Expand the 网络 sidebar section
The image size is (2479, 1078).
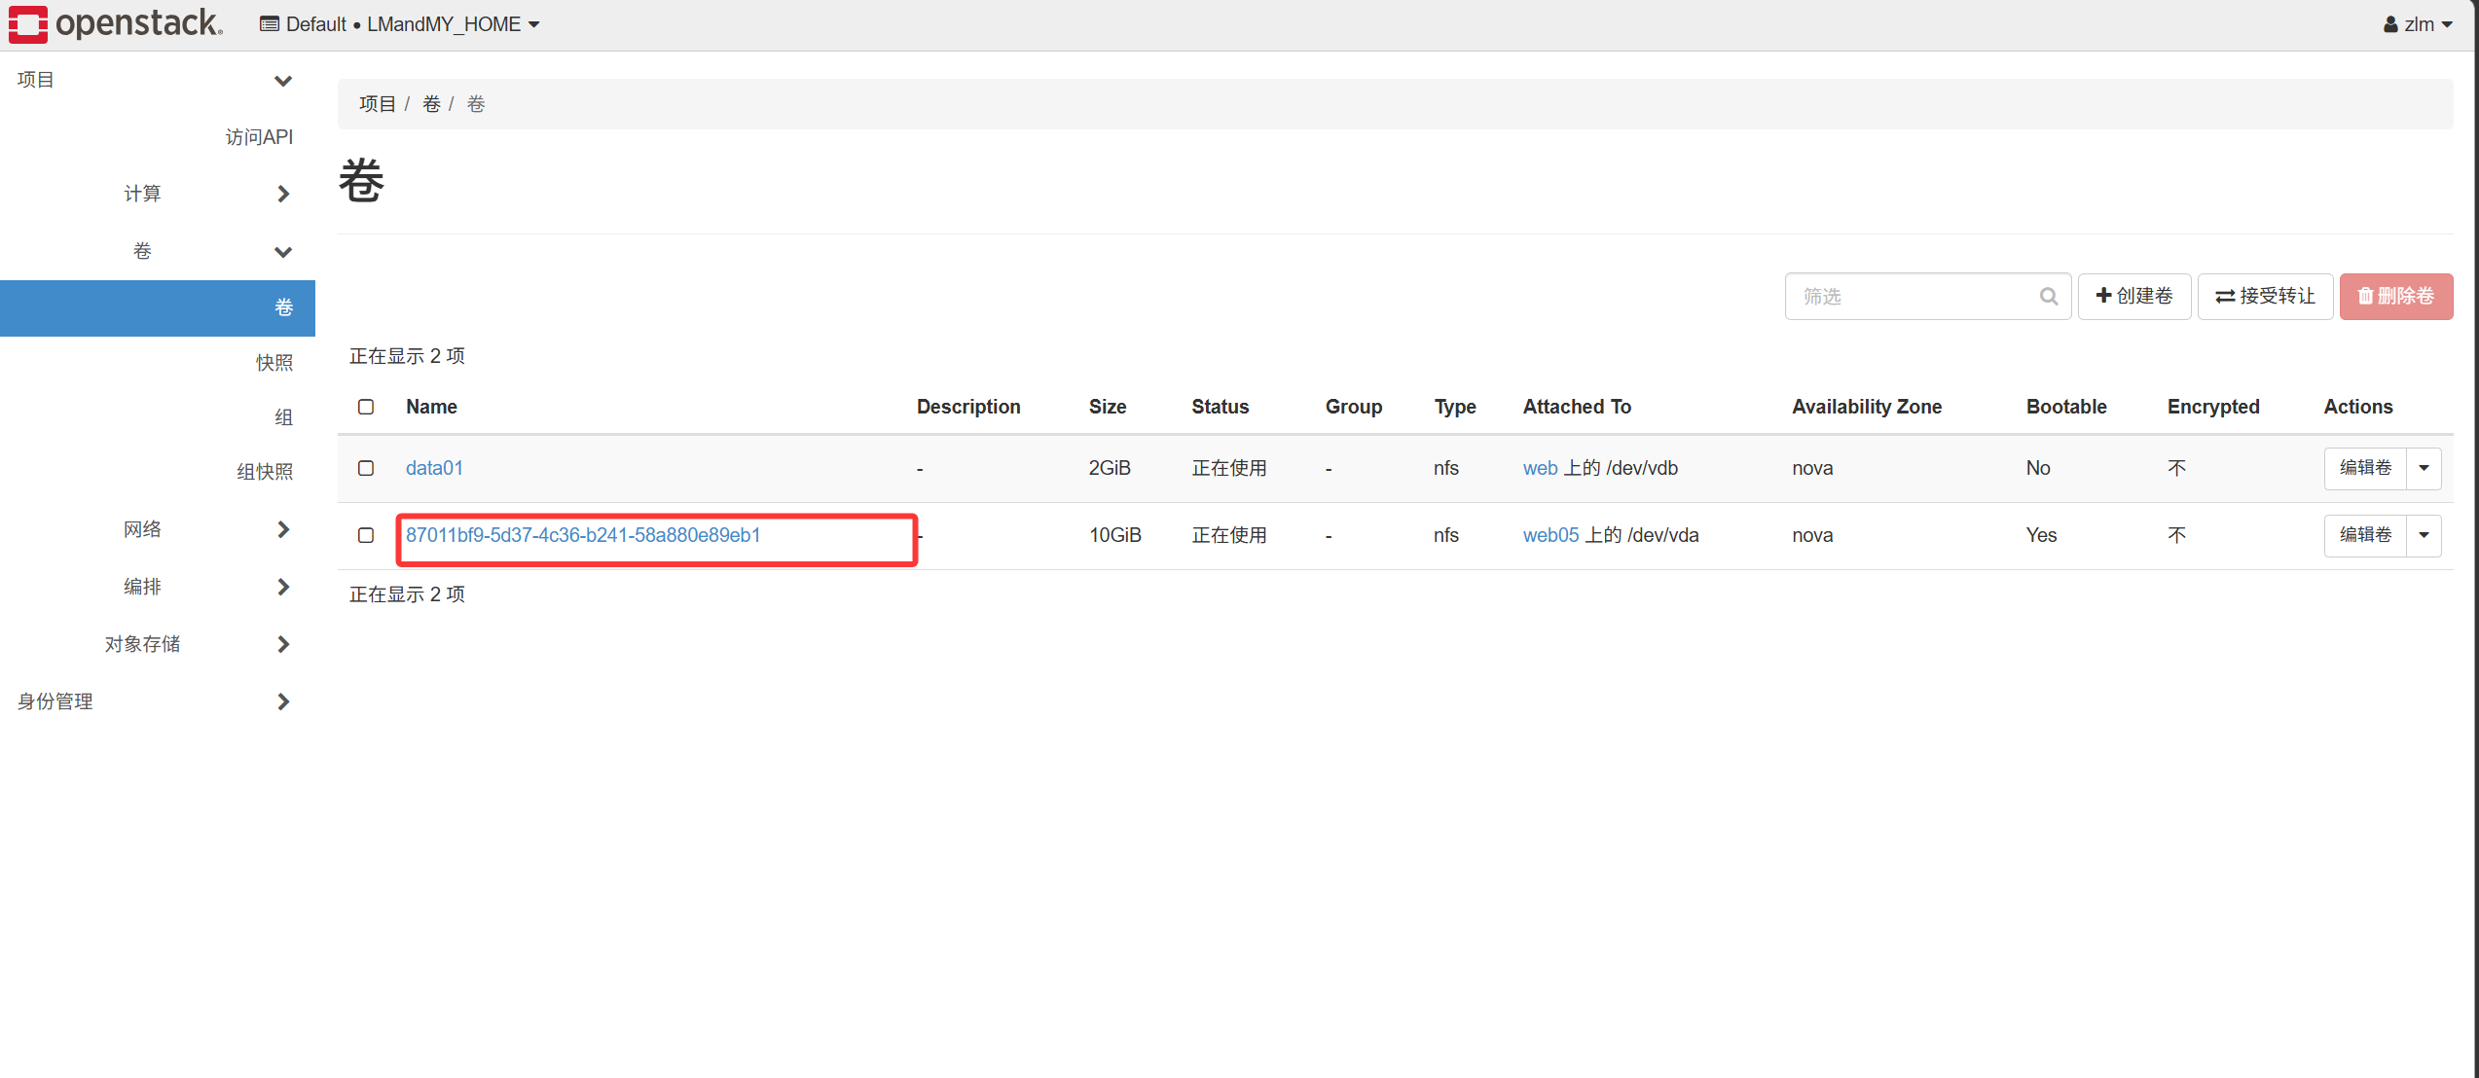(158, 529)
